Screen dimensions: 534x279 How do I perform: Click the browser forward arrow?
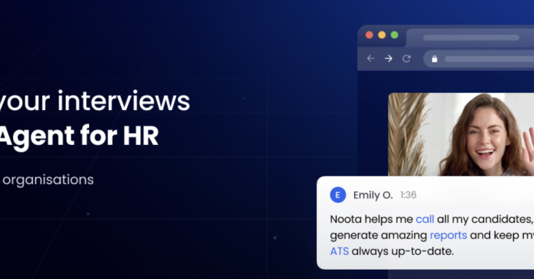click(388, 59)
